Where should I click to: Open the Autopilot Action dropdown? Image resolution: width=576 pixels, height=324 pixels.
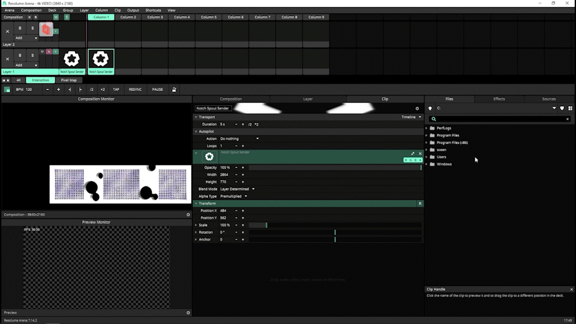(x=239, y=139)
